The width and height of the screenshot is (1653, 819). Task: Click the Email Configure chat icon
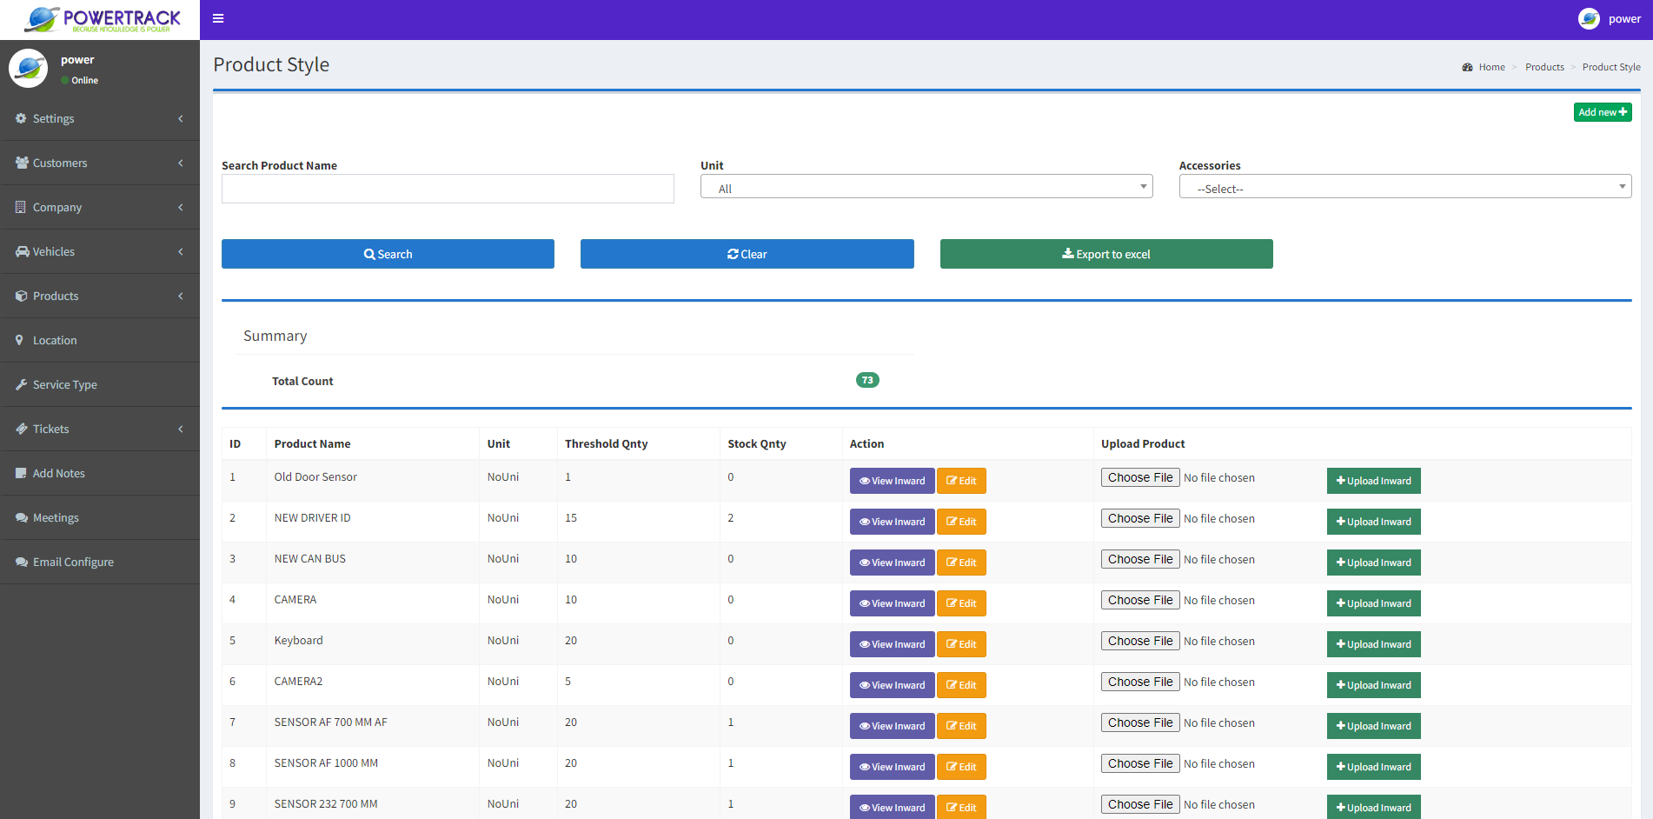point(21,562)
